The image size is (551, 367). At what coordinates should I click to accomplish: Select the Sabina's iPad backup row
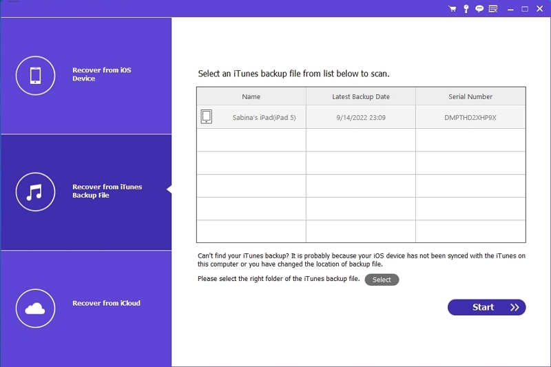pyautogui.click(x=264, y=118)
